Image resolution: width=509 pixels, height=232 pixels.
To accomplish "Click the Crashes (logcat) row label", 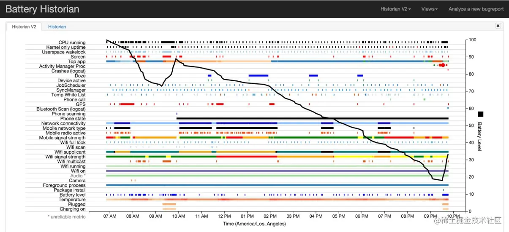I will pos(68,71).
